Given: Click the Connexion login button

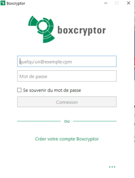Looking at the screenshot, I should pyautogui.click(x=67, y=102).
